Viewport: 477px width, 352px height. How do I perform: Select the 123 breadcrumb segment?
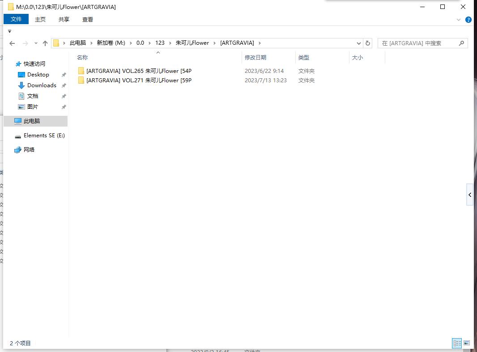tap(160, 43)
